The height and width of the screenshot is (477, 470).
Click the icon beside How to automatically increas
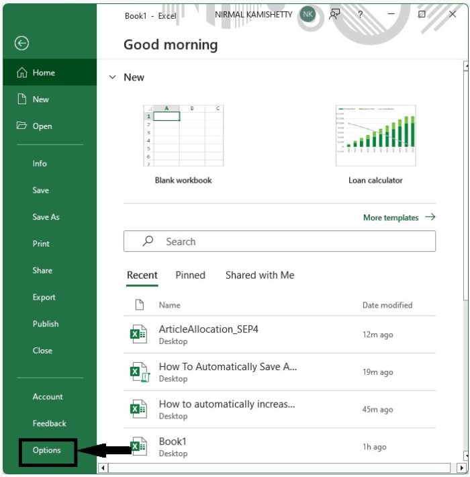pyautogui.click(x=138, y=409)
